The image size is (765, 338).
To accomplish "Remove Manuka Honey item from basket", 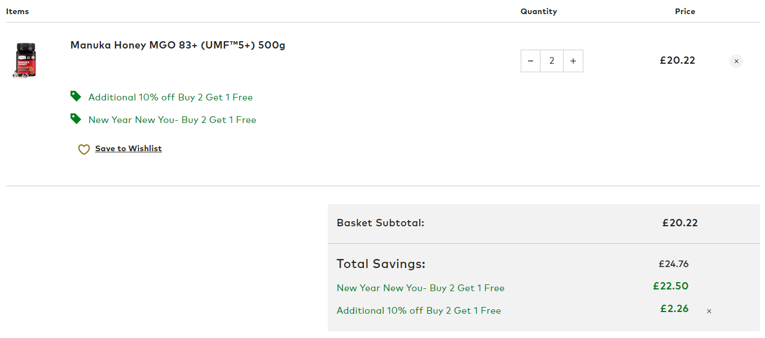I will 736,61.
